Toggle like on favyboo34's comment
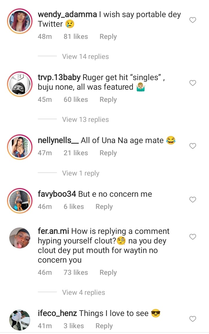 pos(193,200)
